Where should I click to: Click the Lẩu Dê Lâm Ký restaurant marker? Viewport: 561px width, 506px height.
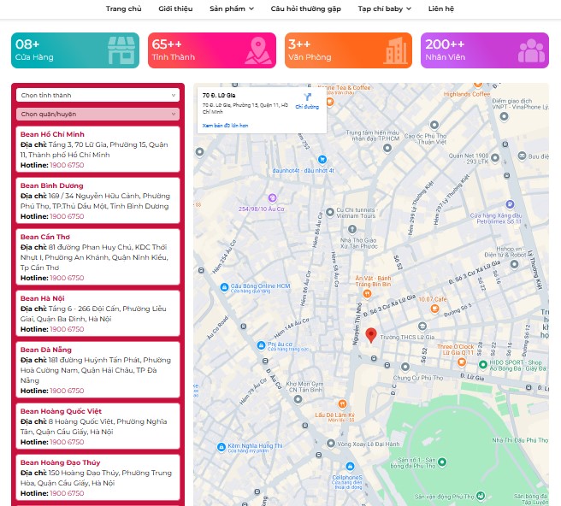pyautogui.click(x=342, y=404)
